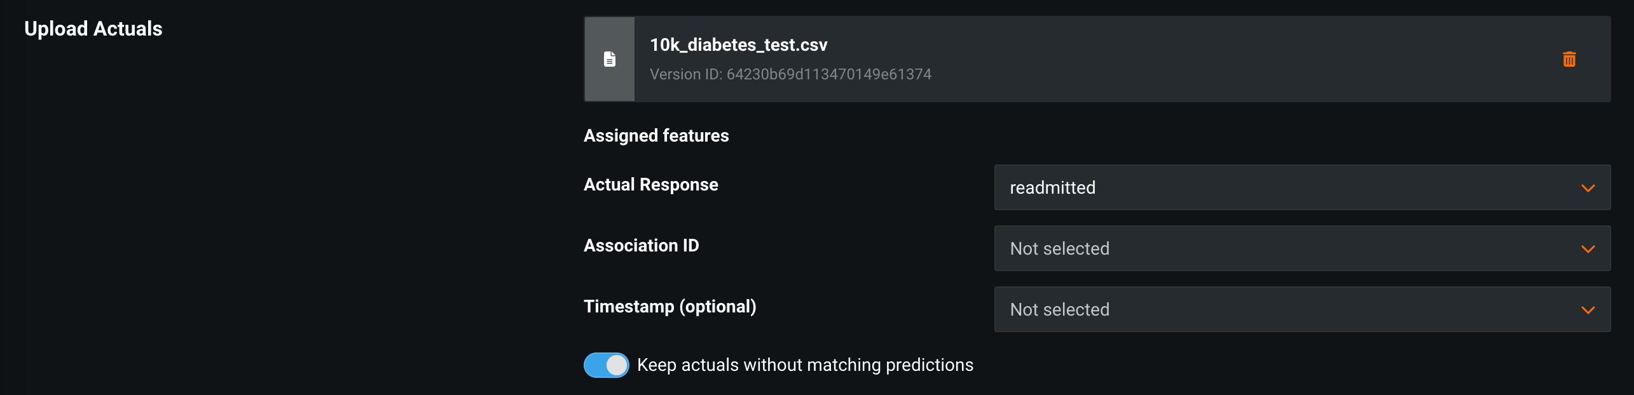This screenshot has height=395, width=1634.
Task: Click the Timestamp (optional) field label
Action: pyautogui.click(x=670, y=307)
